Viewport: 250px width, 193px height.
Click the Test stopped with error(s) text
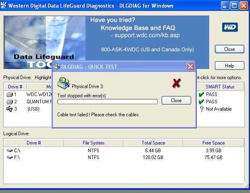82,96
